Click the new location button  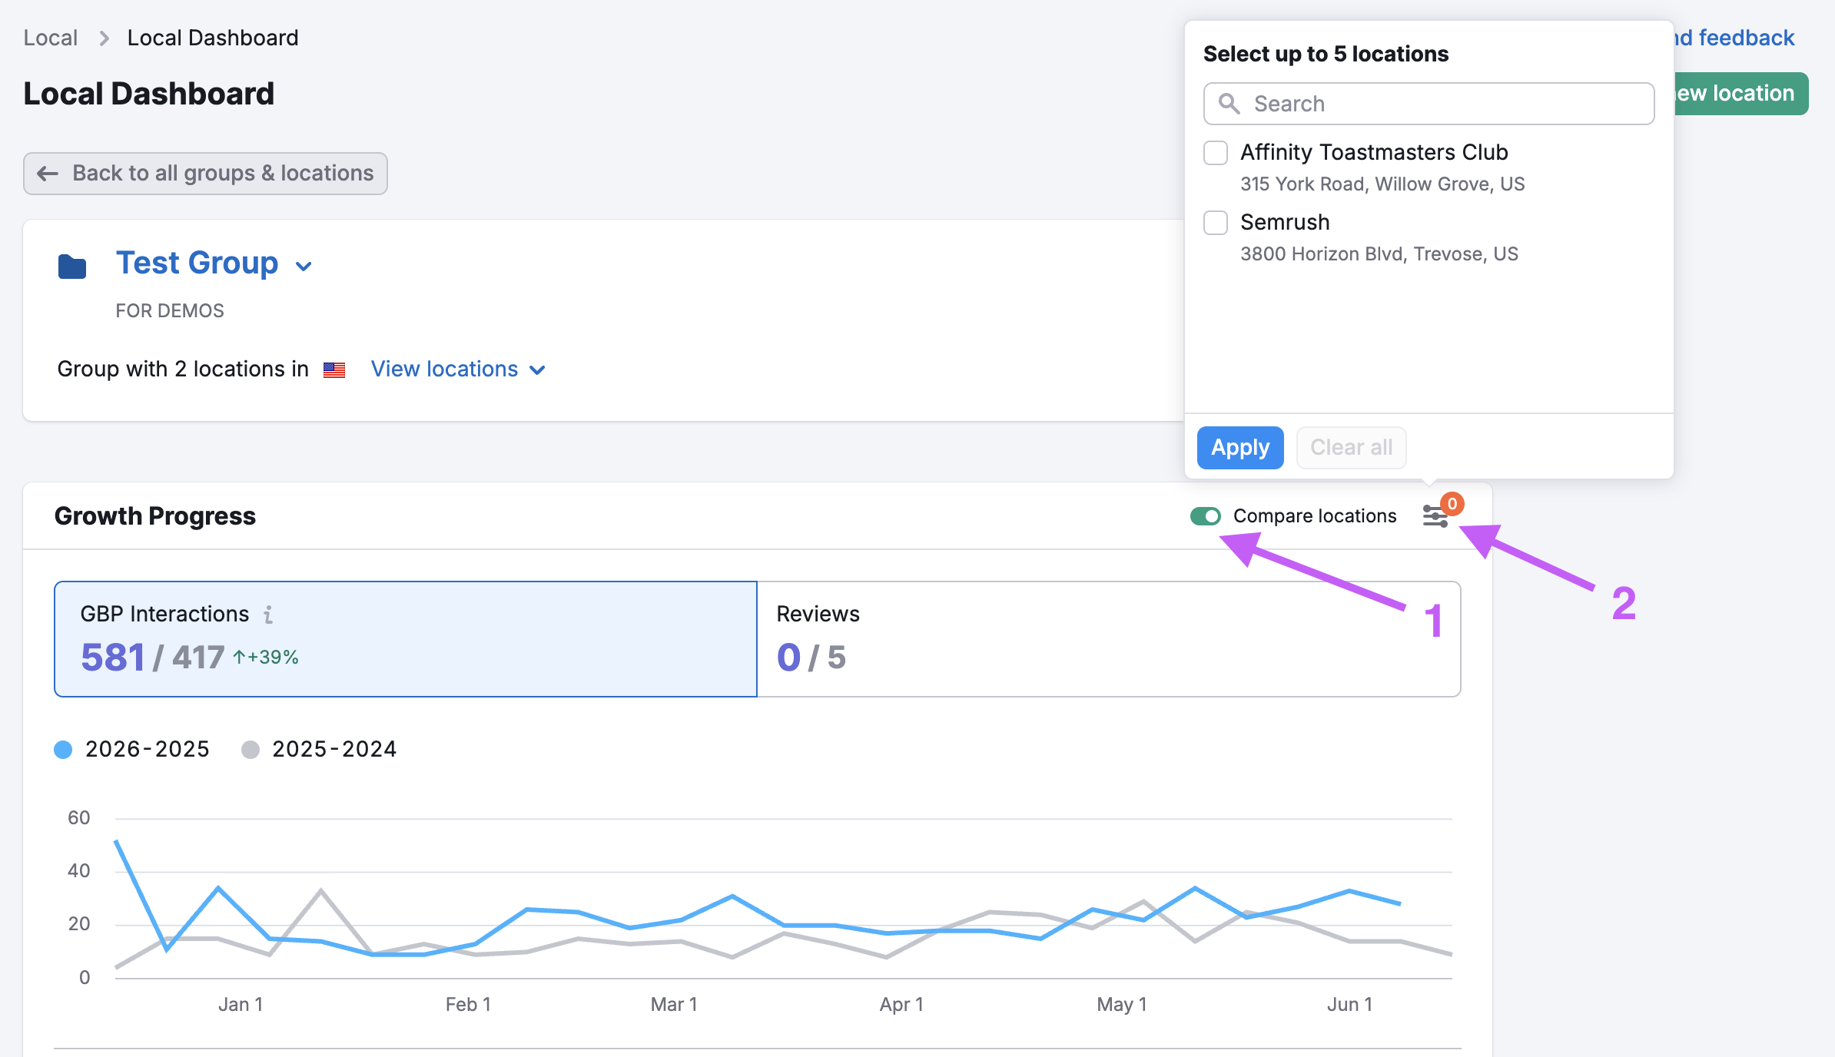coord(1740,94)
